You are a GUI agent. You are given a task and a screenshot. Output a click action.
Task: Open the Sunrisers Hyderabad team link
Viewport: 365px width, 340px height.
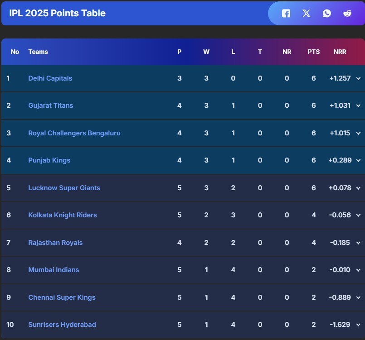tap(62, 325)
